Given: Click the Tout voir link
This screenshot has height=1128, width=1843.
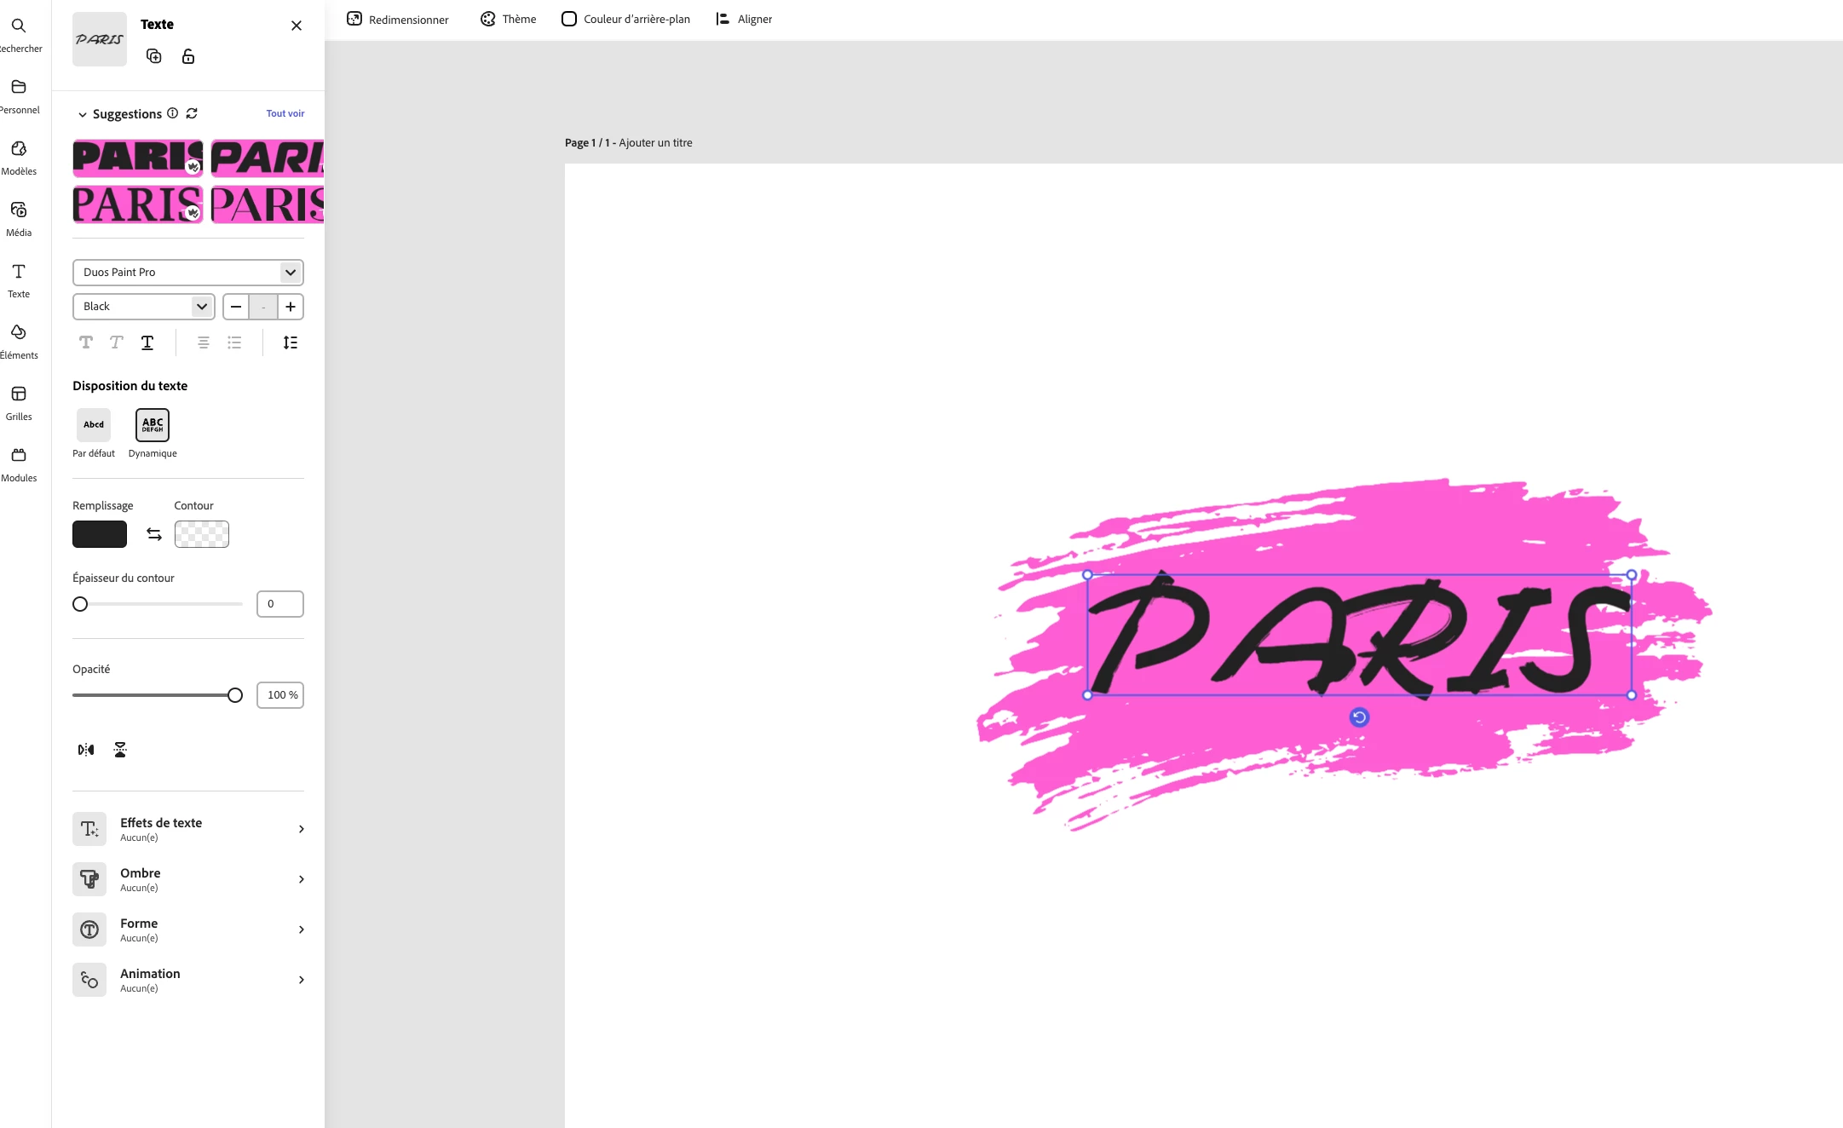Looking at the screenshot, I should [x=285, y=113].
